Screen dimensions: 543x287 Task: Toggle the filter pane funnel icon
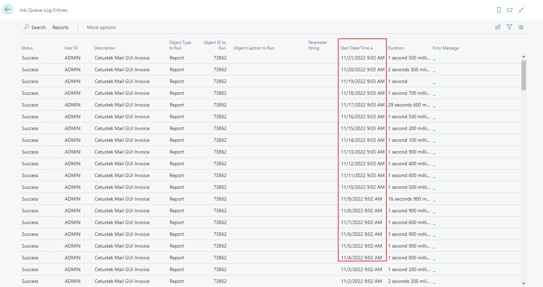tap(509, 27)
